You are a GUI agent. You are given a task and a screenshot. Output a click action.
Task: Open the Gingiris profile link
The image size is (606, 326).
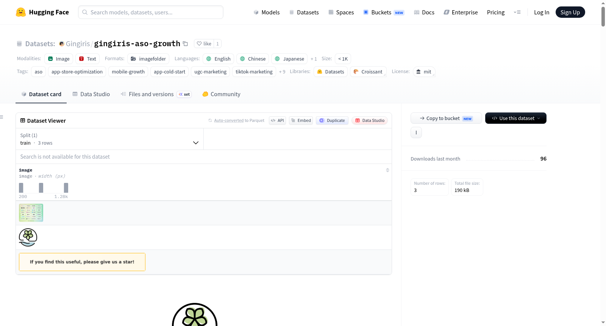coord(78,44)
